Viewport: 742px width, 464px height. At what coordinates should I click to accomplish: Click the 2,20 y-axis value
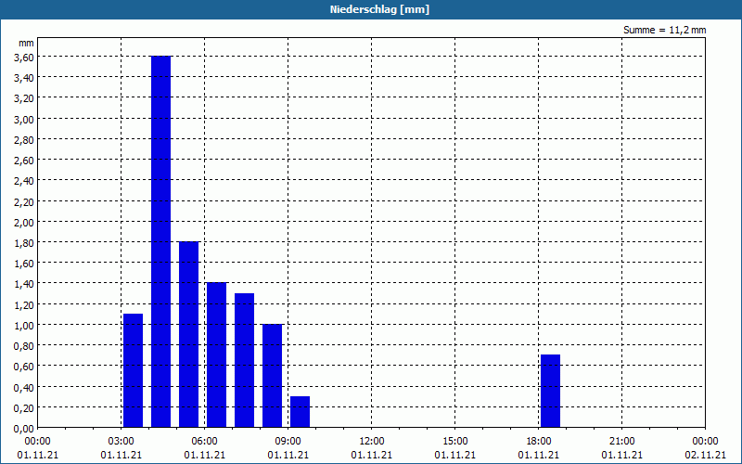click(24, 201)
